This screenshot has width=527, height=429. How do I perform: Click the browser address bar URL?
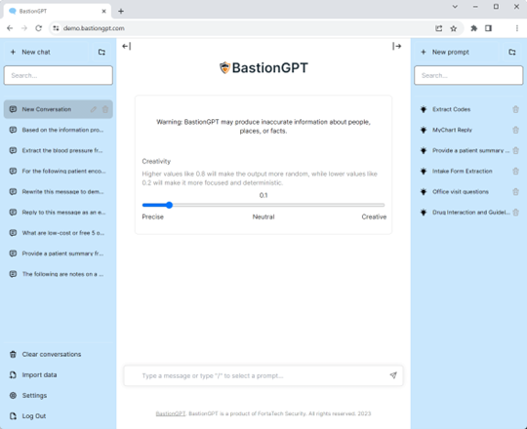pos(94,28)
